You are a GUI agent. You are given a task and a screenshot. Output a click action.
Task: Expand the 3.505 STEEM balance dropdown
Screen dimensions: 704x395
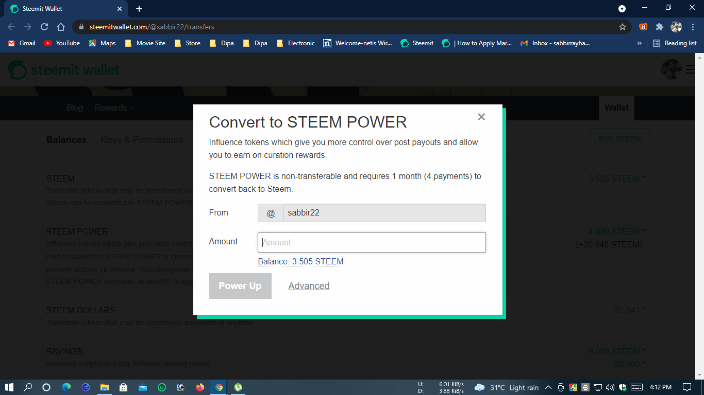click(x=617, y=178)
